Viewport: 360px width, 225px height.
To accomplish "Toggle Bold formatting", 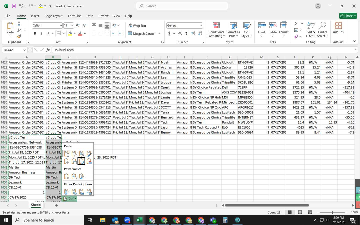I will pyautogui.click(x=35, y=33).
